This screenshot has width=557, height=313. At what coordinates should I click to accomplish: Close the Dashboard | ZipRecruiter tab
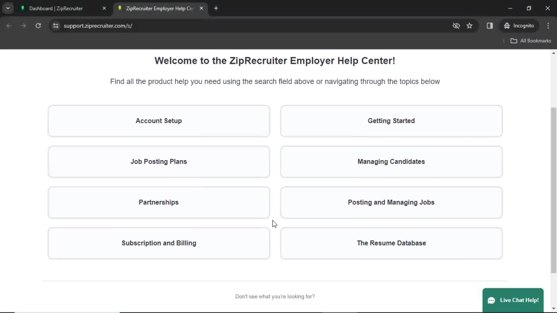pos(104,8)
